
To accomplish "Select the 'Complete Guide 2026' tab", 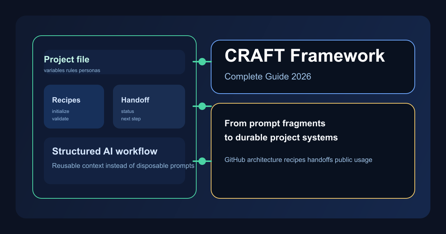I will tap(268, 77).
